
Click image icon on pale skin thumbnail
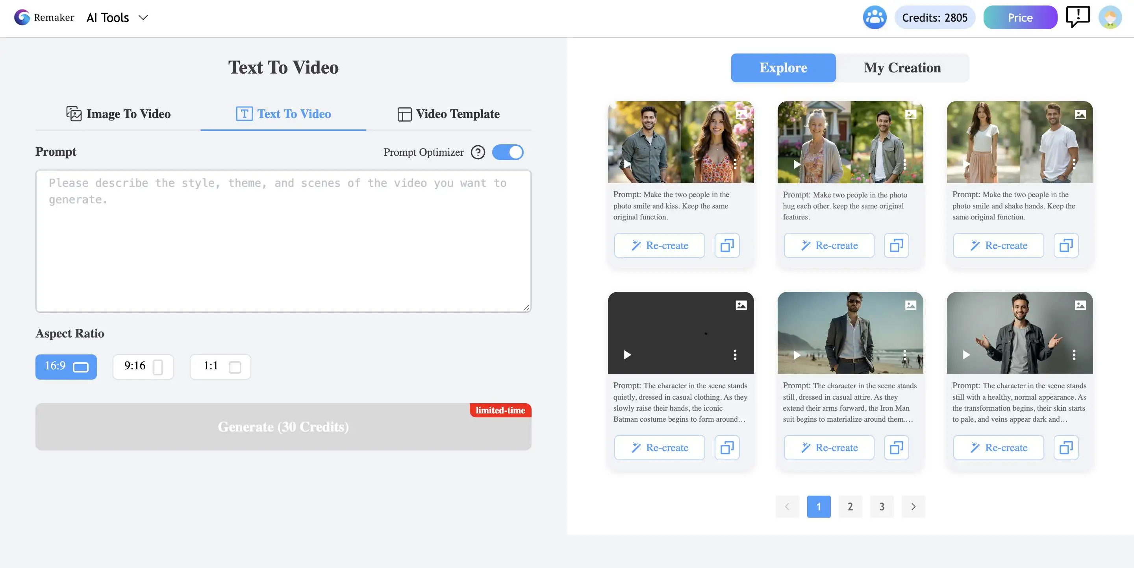coord(1080,305)
